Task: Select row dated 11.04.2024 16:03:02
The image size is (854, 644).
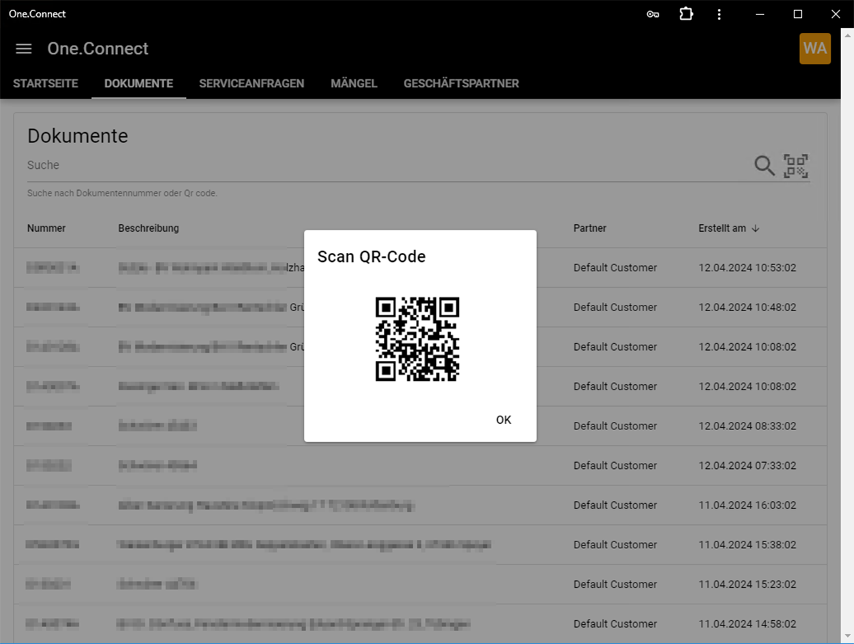Action: coord(420,505)
